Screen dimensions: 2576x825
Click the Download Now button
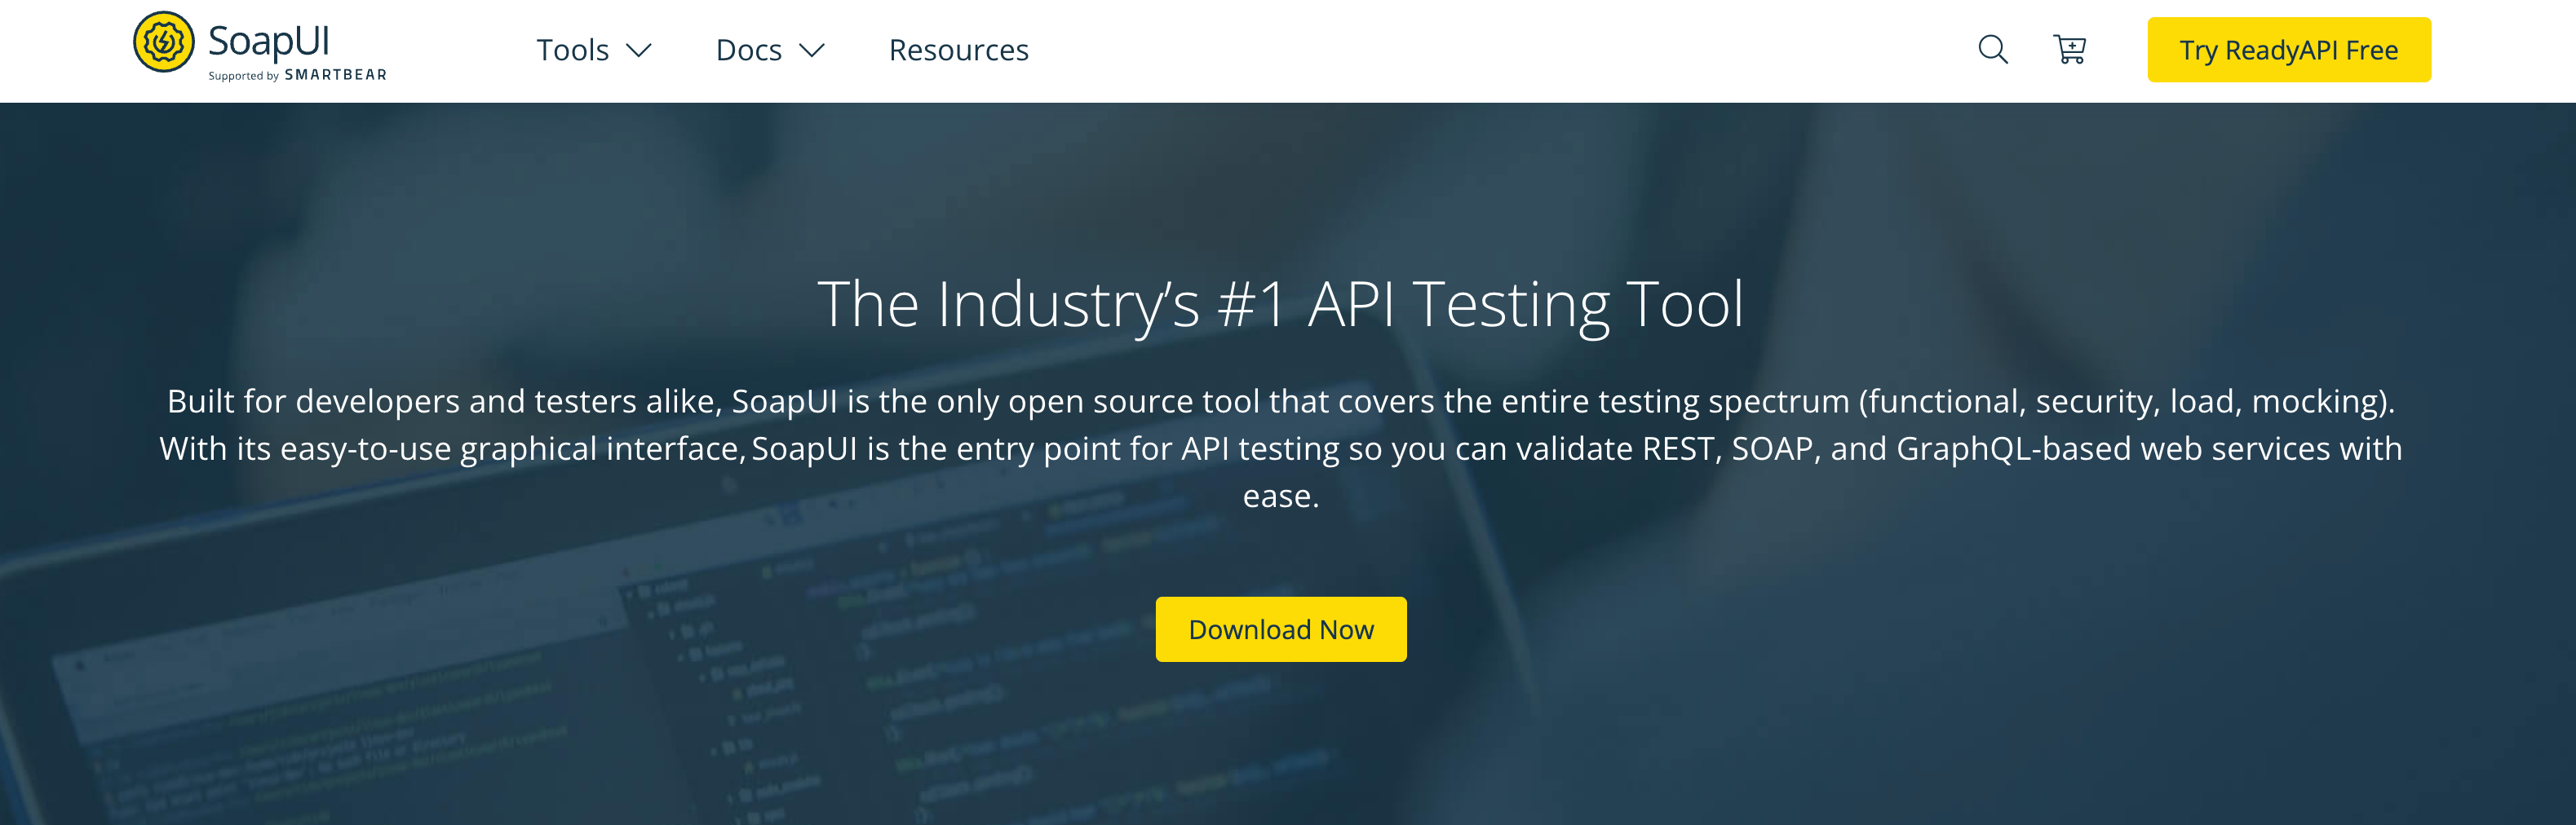1280,629
